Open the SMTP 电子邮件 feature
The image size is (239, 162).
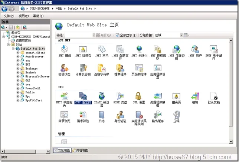tap(214, 52)
